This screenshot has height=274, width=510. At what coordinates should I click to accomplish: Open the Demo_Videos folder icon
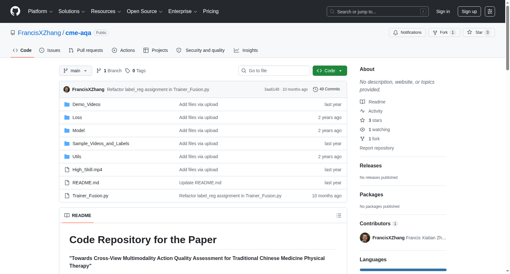(67, 104)
